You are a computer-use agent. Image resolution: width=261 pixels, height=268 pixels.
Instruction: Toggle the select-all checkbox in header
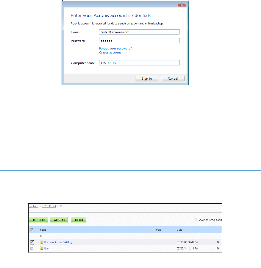pos(32,230)
